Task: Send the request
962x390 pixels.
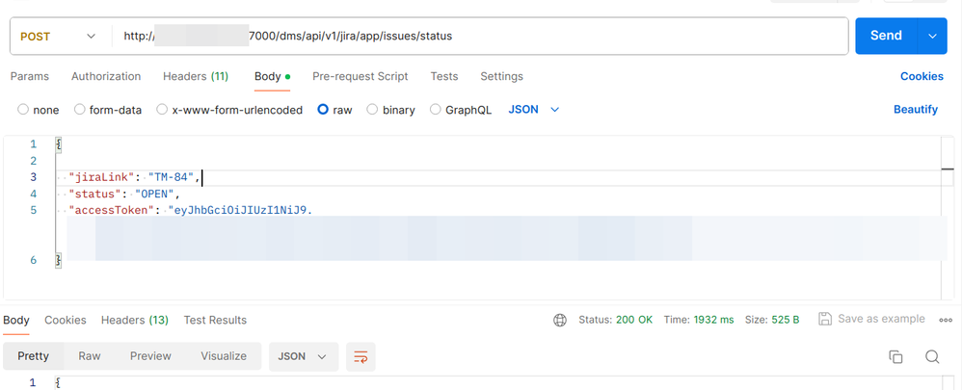Action: pyautogui.click(x=886, y=36)
